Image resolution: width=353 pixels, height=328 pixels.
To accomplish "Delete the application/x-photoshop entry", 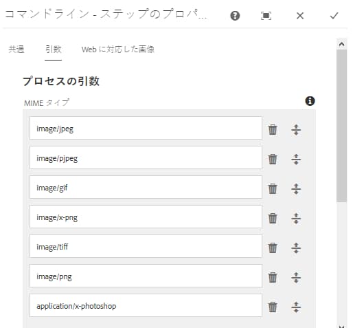I will [x=273, y=307].
